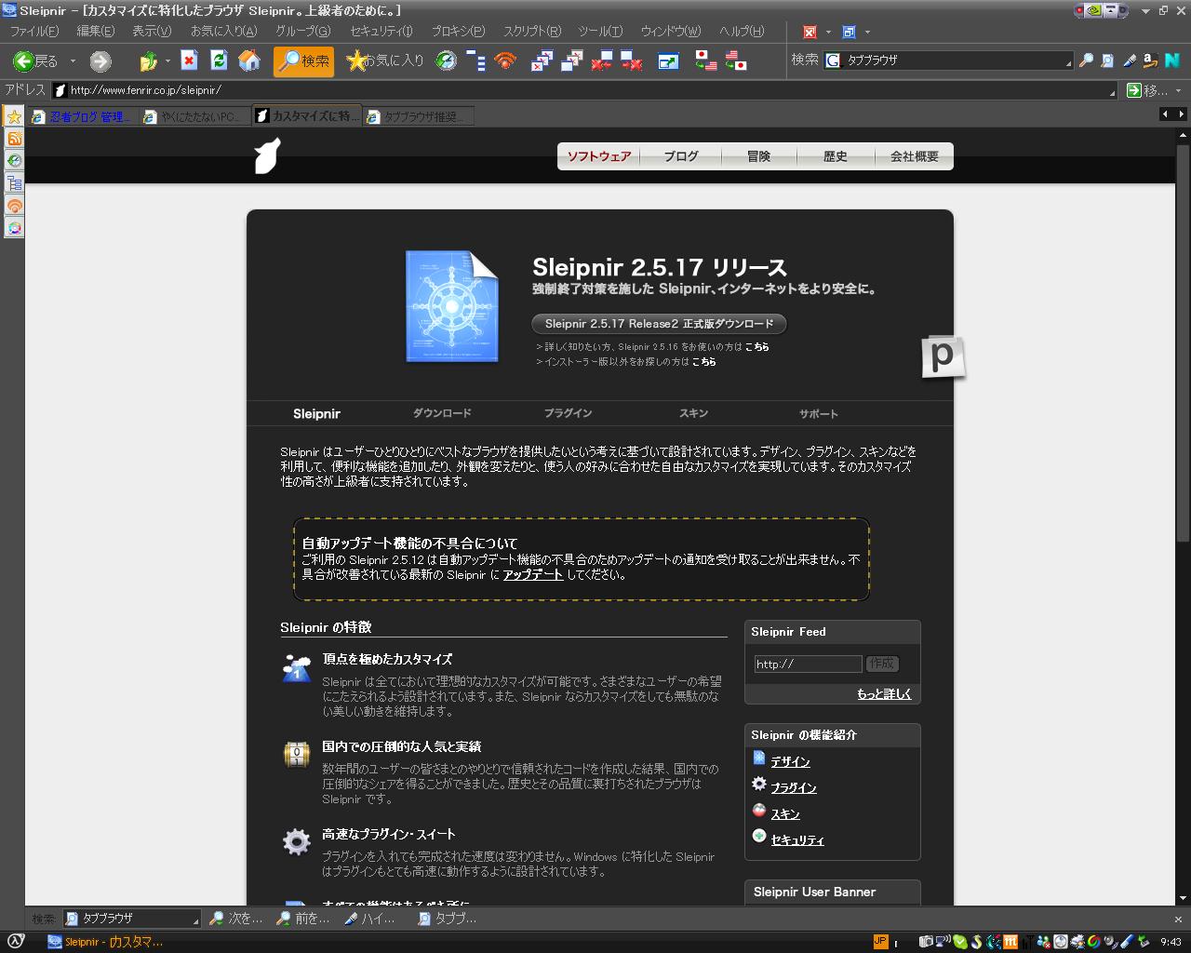1191x953 pixels.
Task: Click the 作成 button next to feed field
Action: click(x=882, y=664)
